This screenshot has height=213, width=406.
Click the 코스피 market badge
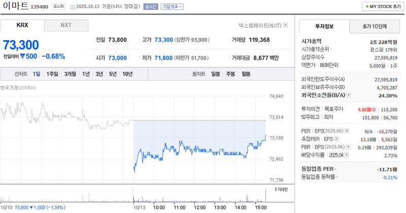pos(58,7)
